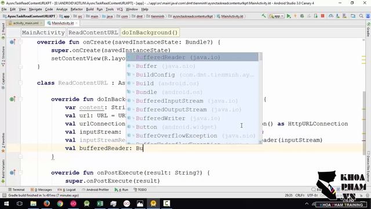Select Button (android.widget) completion suggestion

point(192,127)
